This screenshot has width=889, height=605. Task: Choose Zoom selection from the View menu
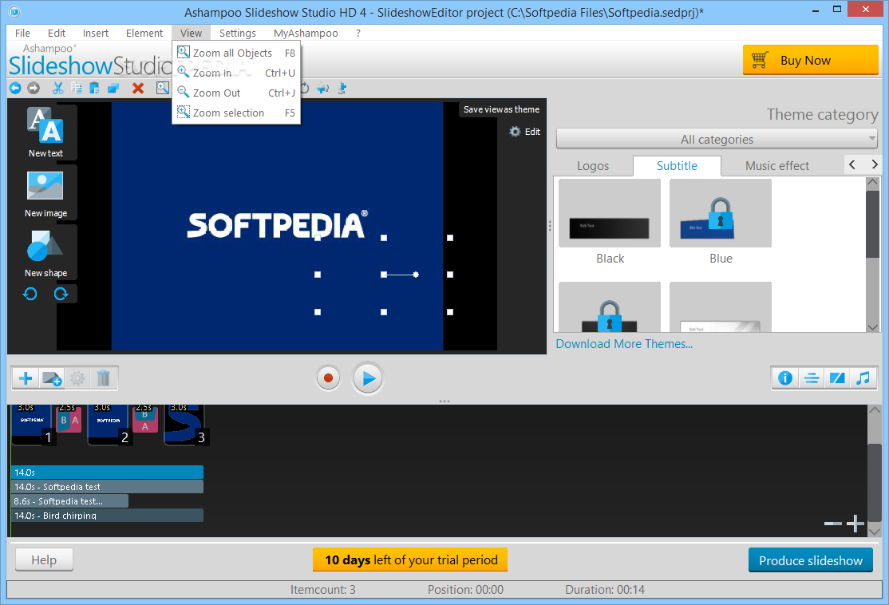[236, 113]
